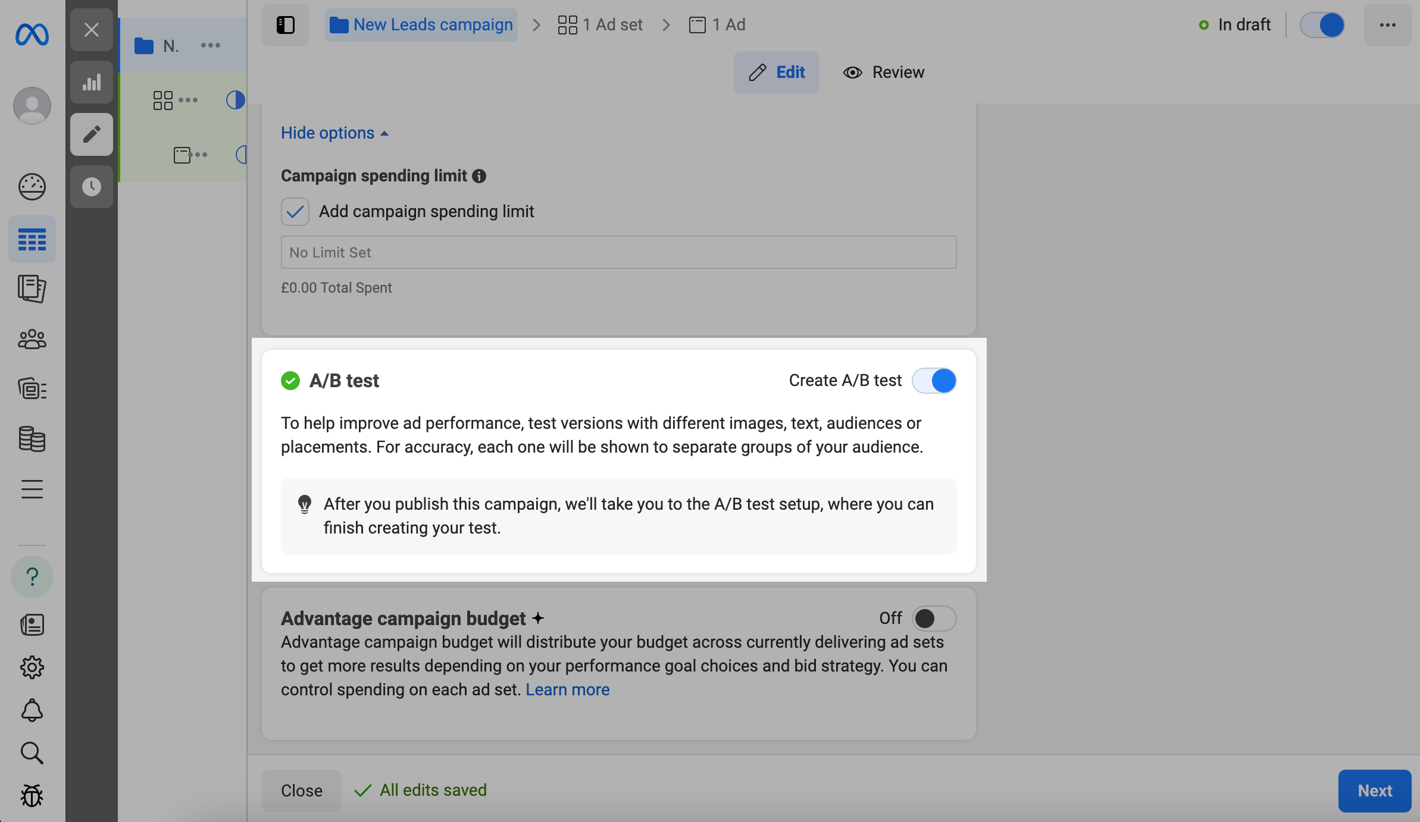Screen dimensions: 1420x822
Task: Open the clock history icon
Action: point(92,187)
